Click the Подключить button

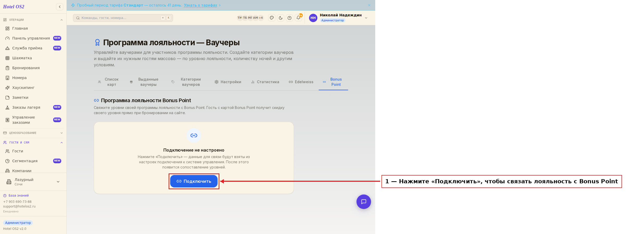194,181
